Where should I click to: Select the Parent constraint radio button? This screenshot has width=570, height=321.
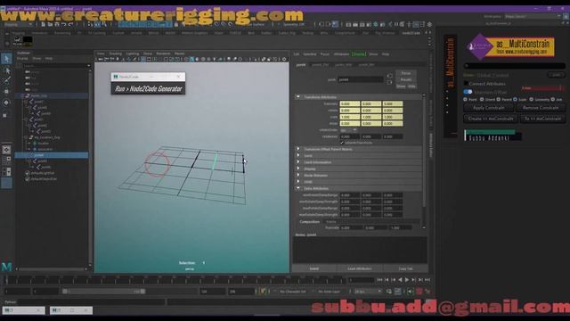[499, 99]
